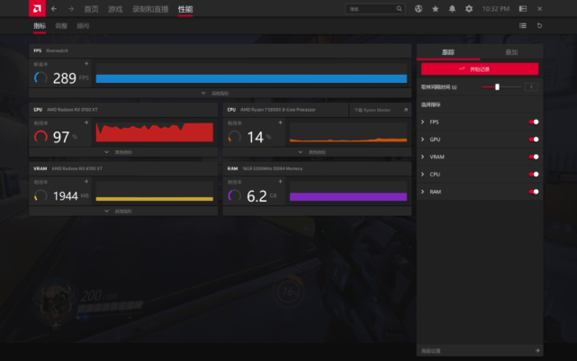Disable the CPU tracking toggle
The height and width of the screenshot is (361, 577).
534,174
